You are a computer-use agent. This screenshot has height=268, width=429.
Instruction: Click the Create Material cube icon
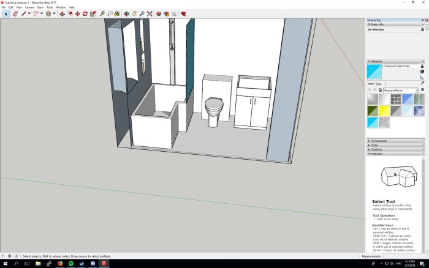click(x=422, y=72)
